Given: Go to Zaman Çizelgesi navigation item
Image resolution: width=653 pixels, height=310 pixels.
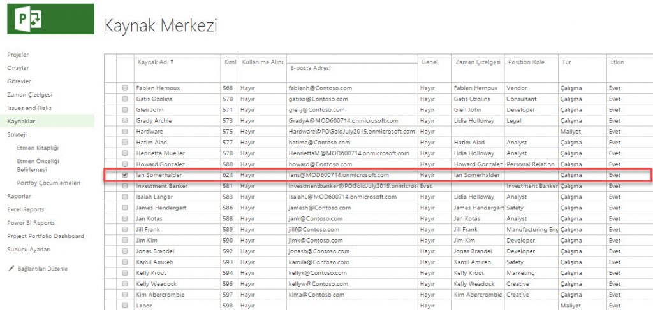Looking at the screenshot, I should (x=29, y=94).
